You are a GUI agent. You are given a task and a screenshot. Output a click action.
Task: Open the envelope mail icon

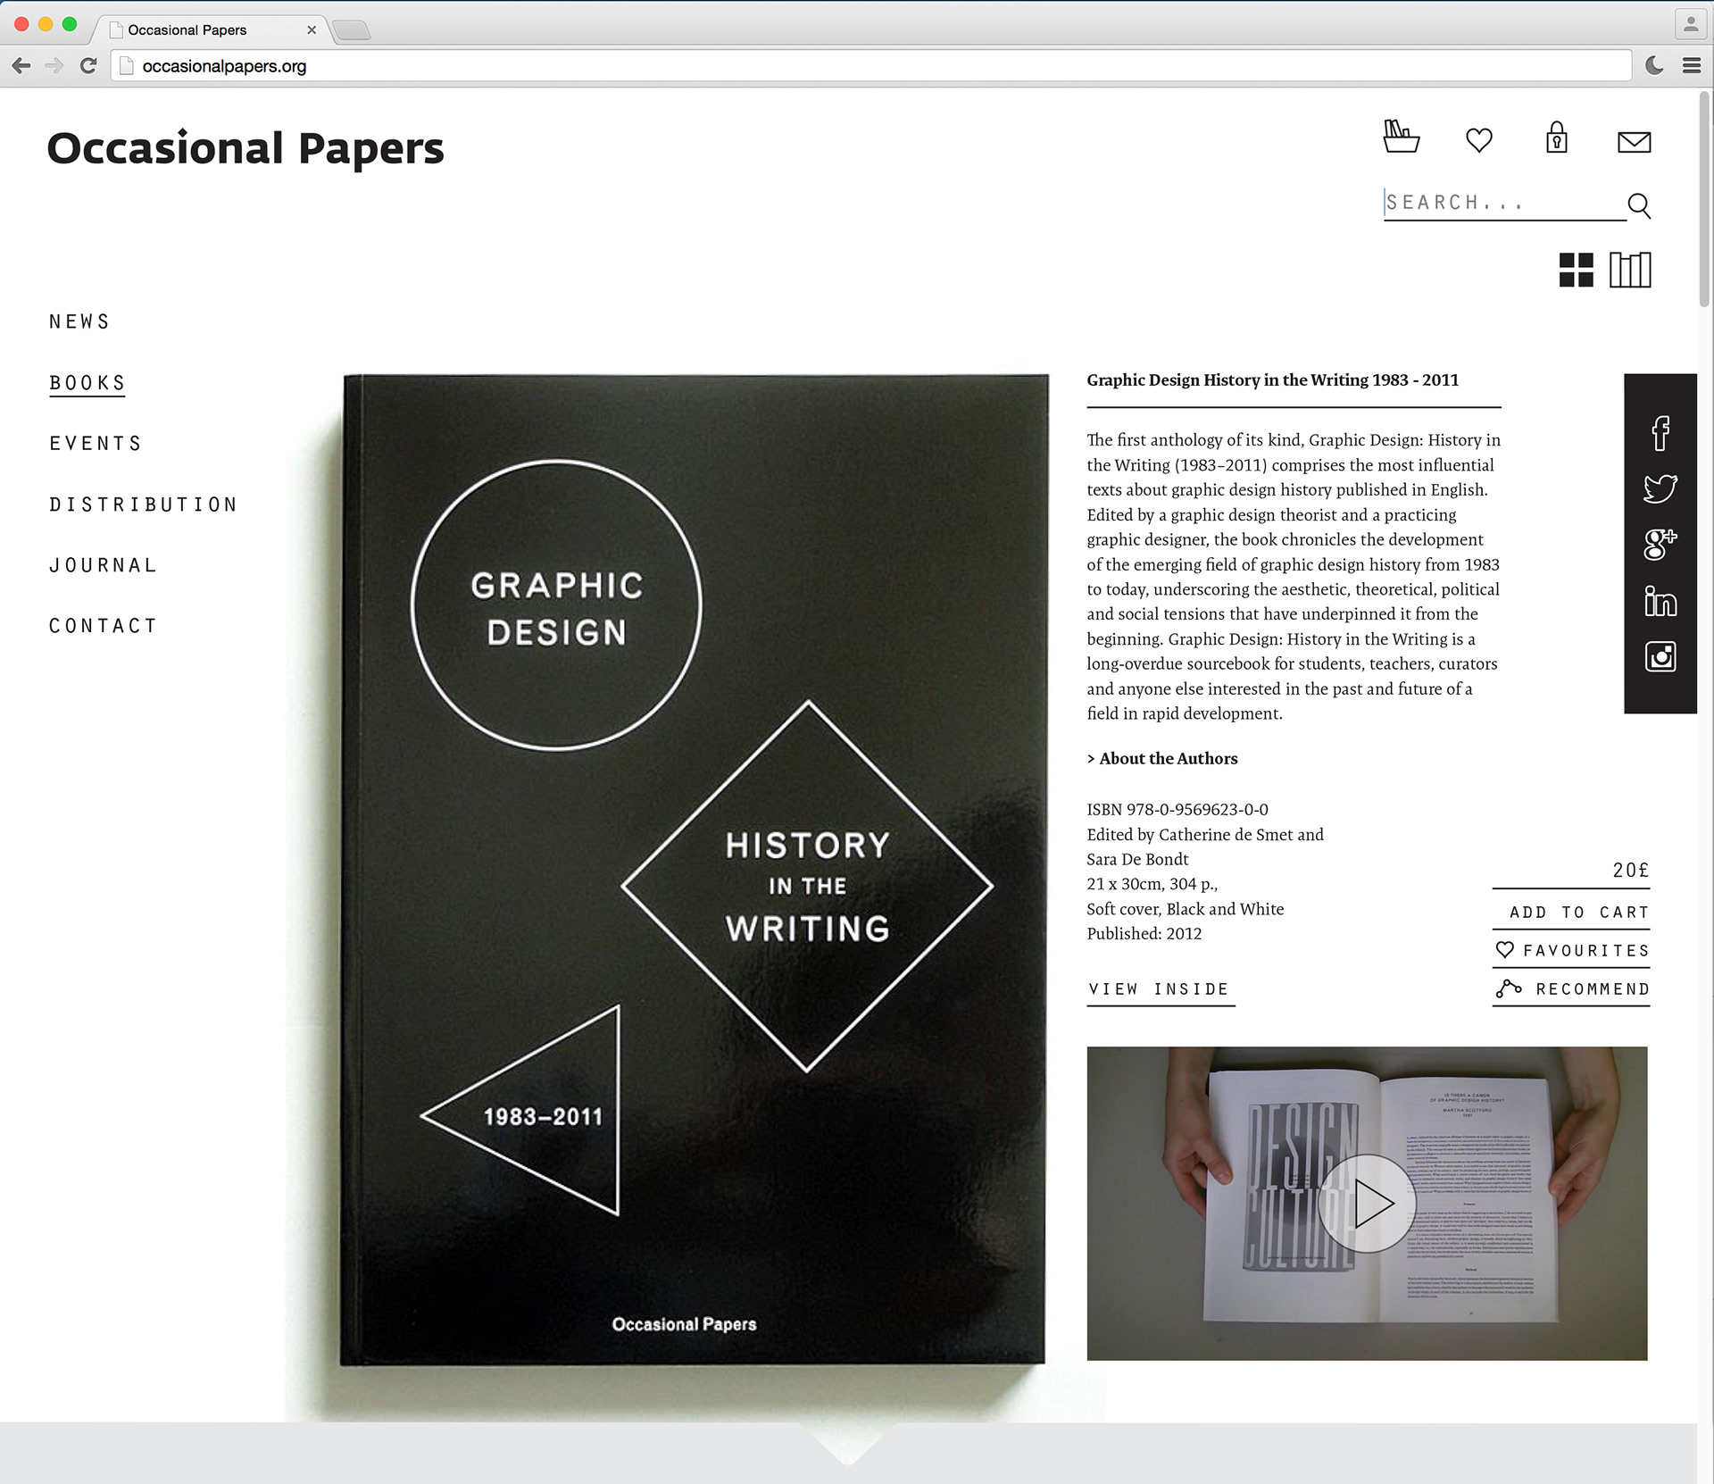[1634, 142]
